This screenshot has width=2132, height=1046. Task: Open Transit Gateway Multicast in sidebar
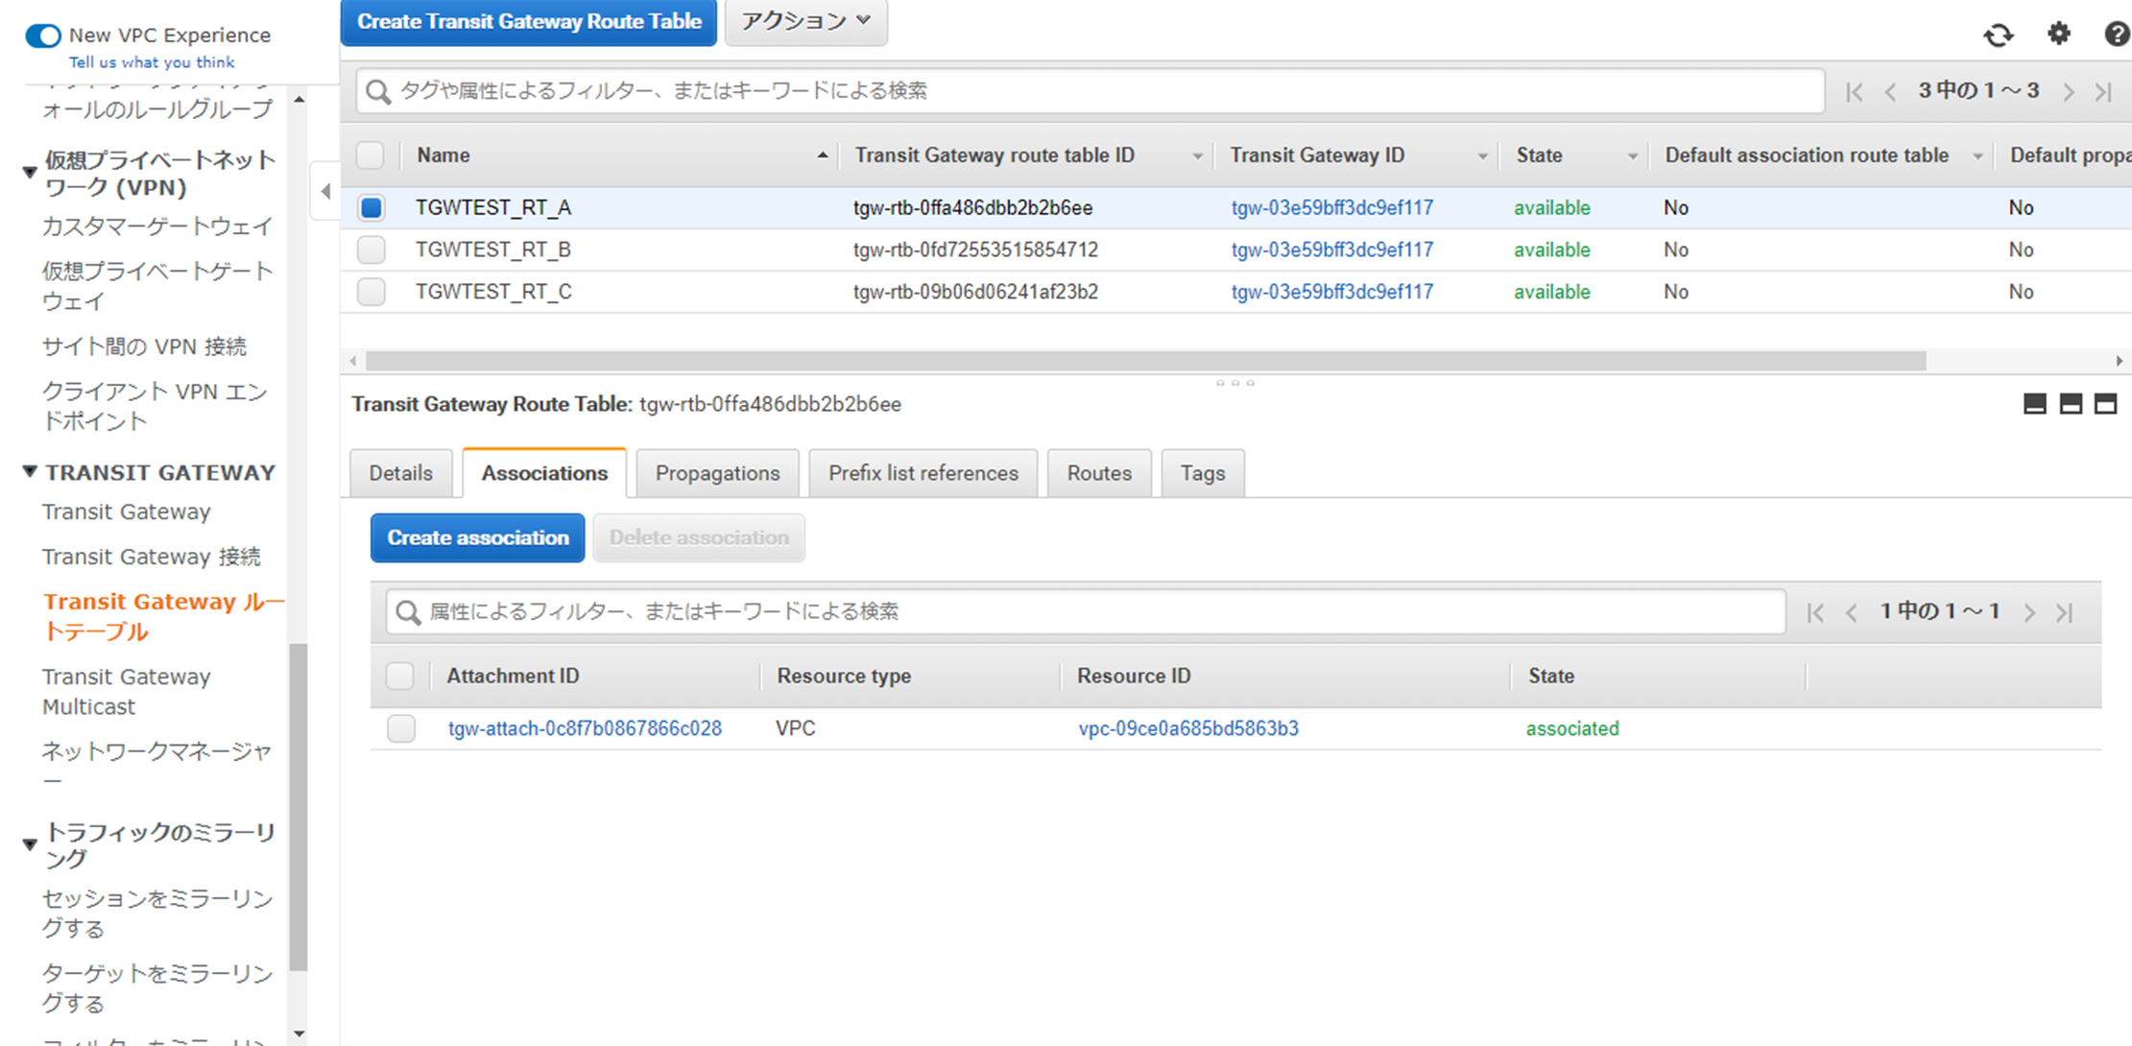127,692
